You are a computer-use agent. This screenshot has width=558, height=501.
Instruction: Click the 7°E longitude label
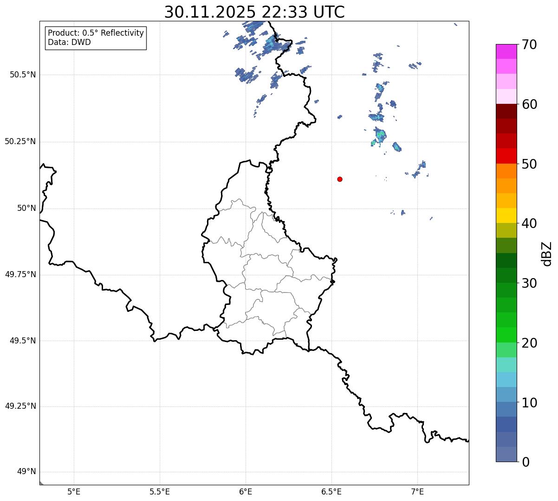pos(417,492)
